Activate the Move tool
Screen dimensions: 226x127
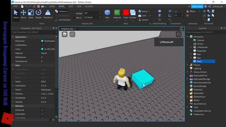[23, 14]
